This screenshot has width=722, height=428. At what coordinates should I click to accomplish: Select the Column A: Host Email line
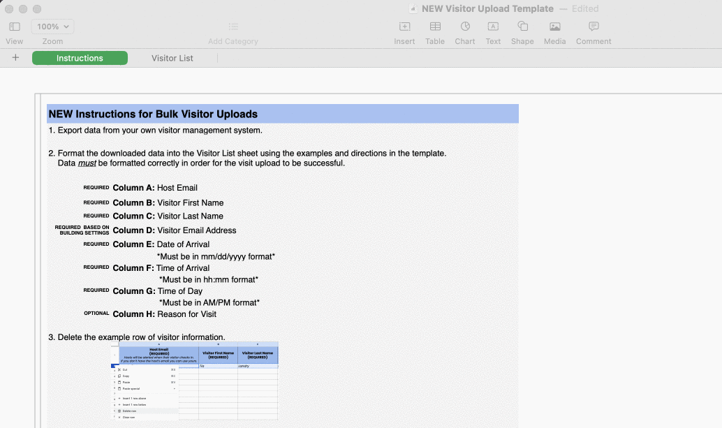coord(155,188)
